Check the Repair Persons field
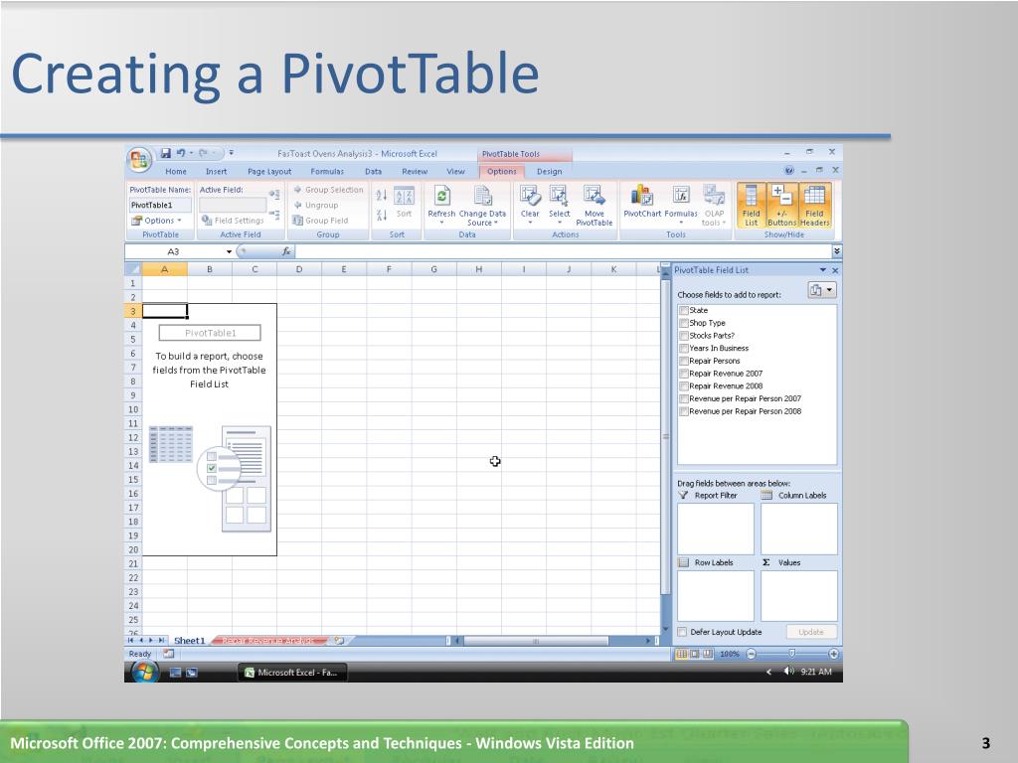The width and height of the screenshot is (1018, 763). 684,361
